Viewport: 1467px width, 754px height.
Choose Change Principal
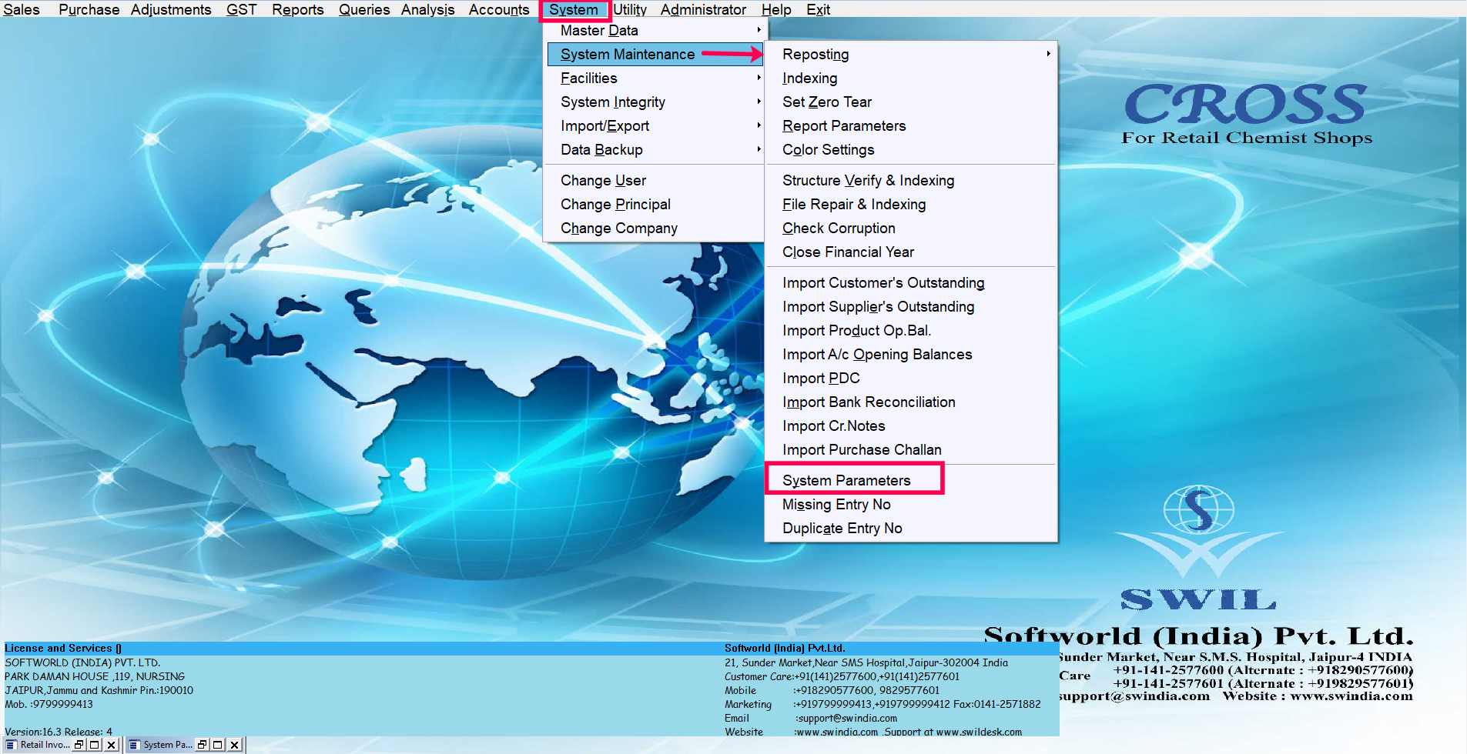(x=655, y=204)
